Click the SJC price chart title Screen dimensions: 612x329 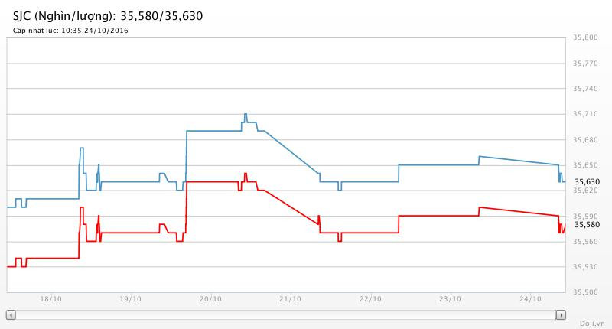(x=109, y=15)
